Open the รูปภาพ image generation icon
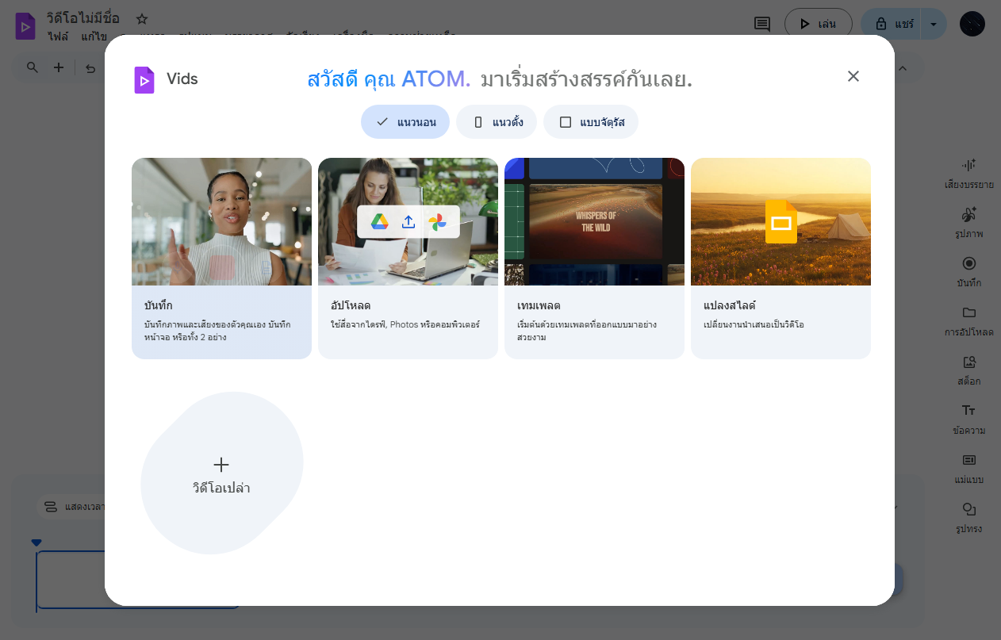 click(x=968, y=215)
